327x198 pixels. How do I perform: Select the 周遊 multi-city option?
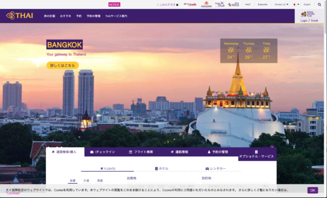(100, 181)
